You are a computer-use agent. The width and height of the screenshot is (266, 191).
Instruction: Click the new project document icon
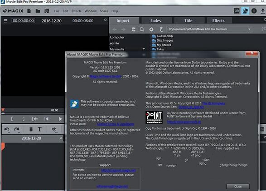pyautogui.click(x=29, y=11)
